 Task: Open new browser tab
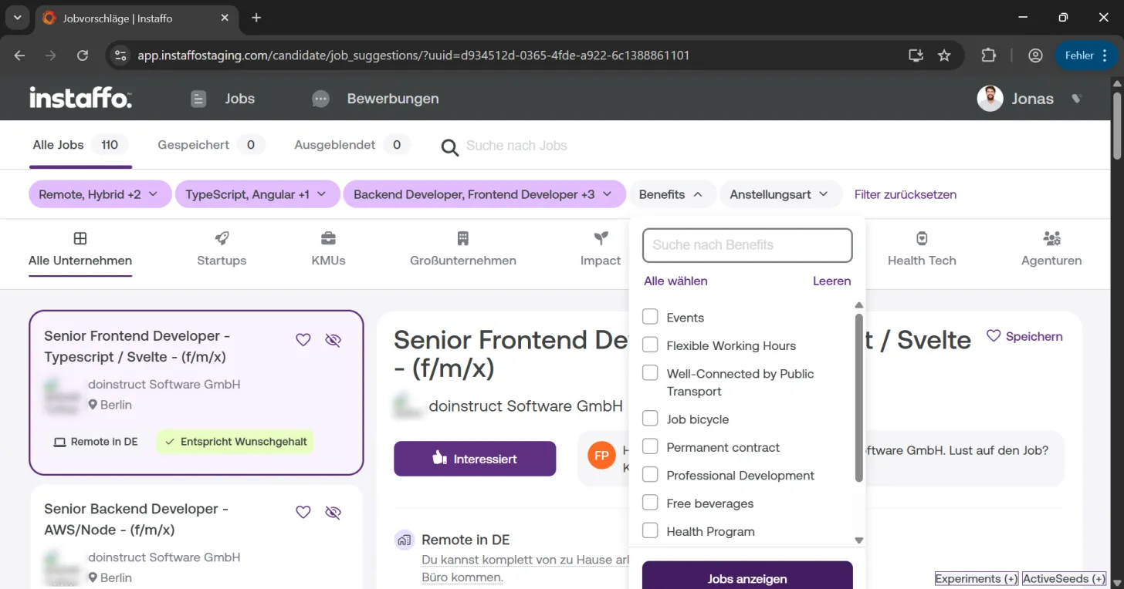(x=256, y=18)
